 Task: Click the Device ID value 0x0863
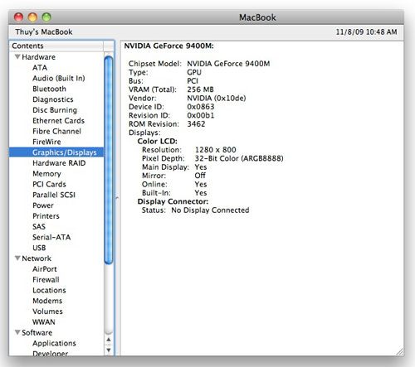click(201, 107)
